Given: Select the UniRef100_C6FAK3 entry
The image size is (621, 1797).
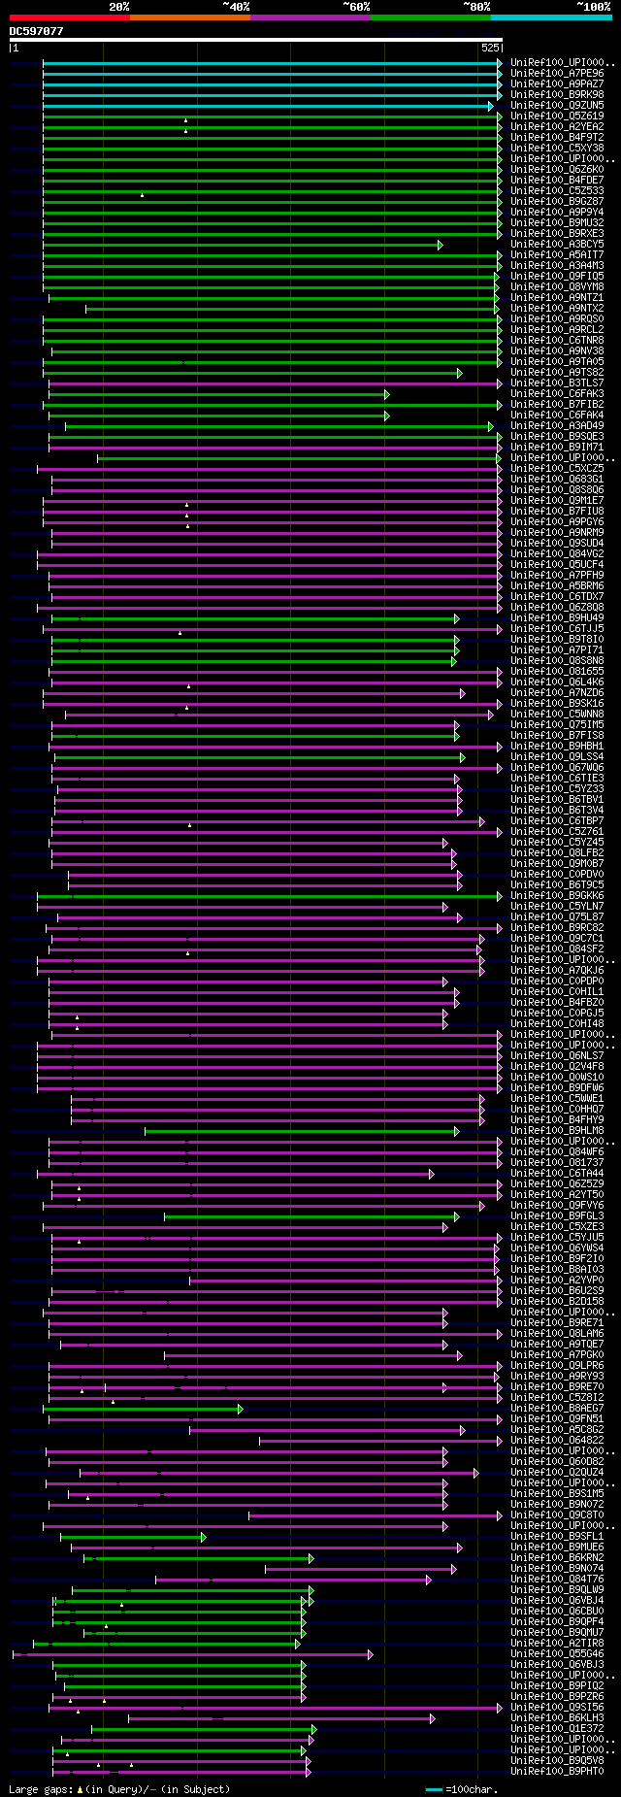Looking at the screenshot, I should click(x=557, y=394).
